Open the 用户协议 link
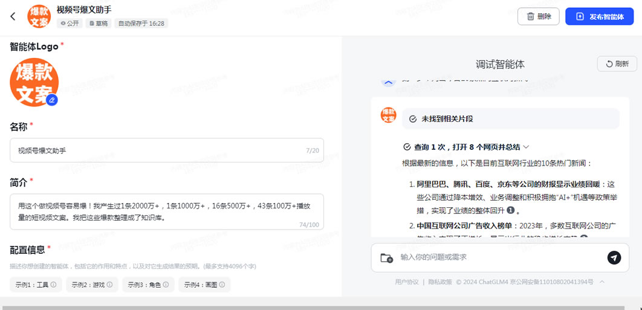Image resolution: width=642 pixels, height=310 pixels. pos(406,282)
